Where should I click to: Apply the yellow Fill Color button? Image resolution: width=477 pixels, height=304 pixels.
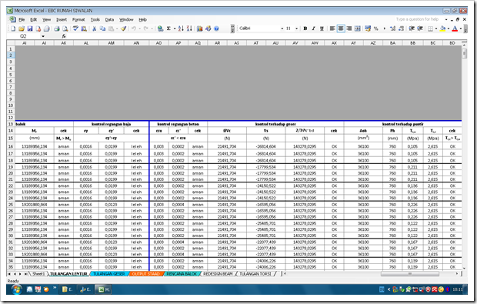[x=443, y=28]
